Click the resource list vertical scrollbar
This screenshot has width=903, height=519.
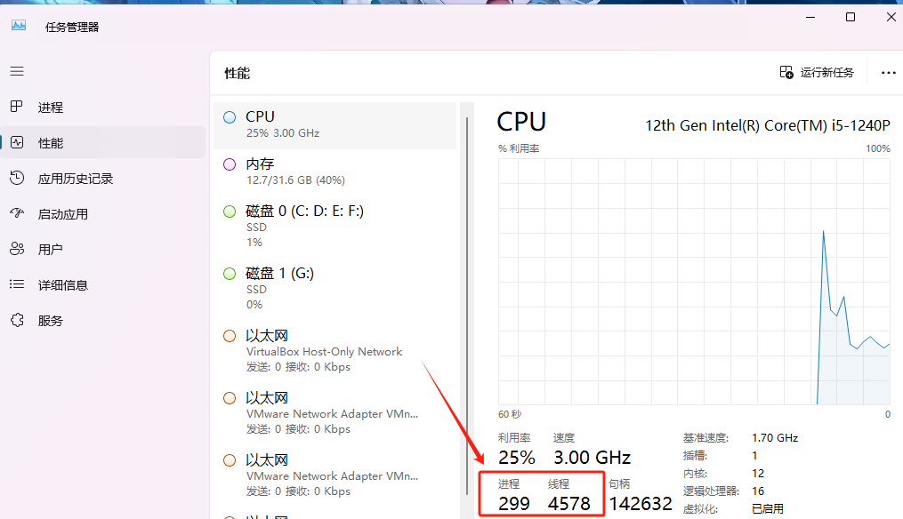pyautogui.click(x=467, y=305)
